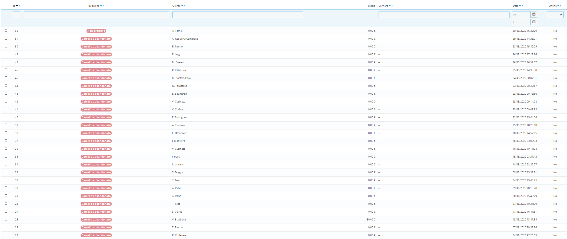Click customer name S. Dragov
Image resolution: width=567 pixels, height=239 pixels.
point(178,172)
